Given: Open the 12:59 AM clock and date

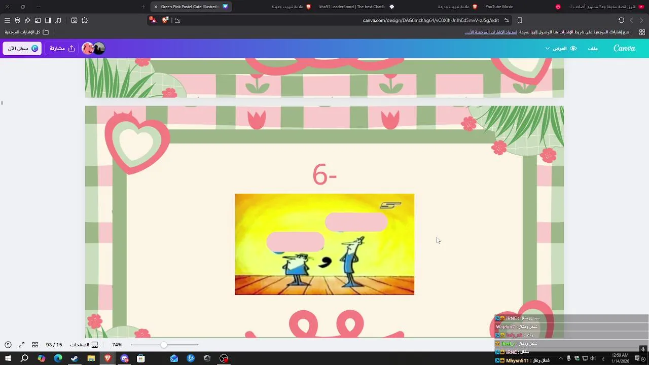Looking at the screenshot, I should (x=620, y=358).
